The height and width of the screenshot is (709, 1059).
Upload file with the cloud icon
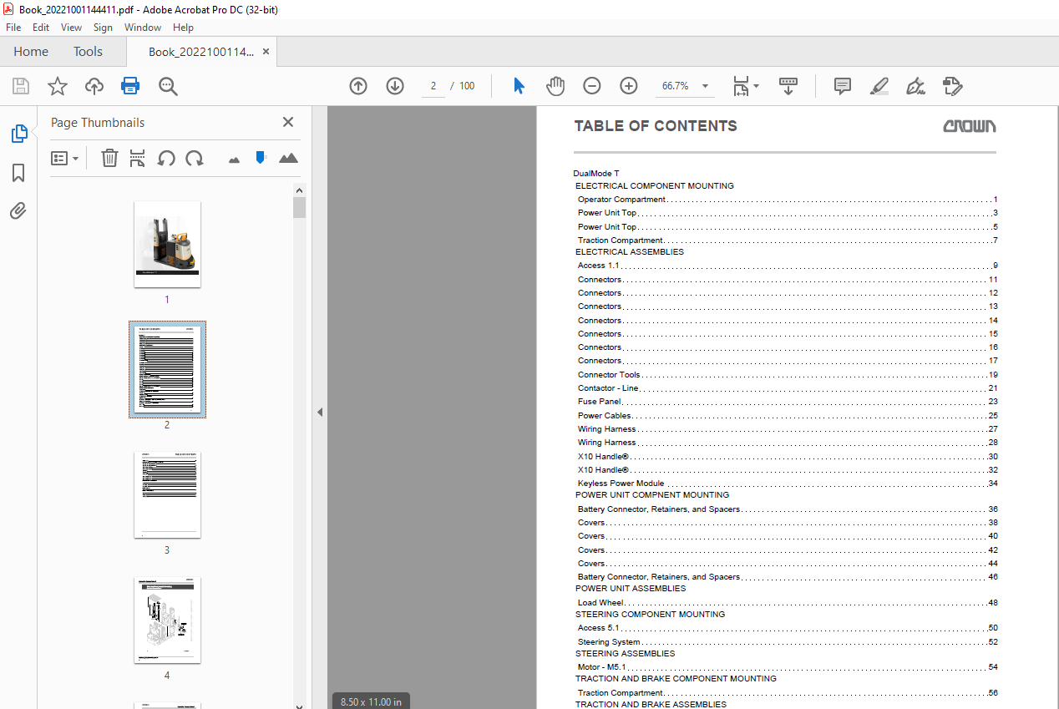(94, 86)
